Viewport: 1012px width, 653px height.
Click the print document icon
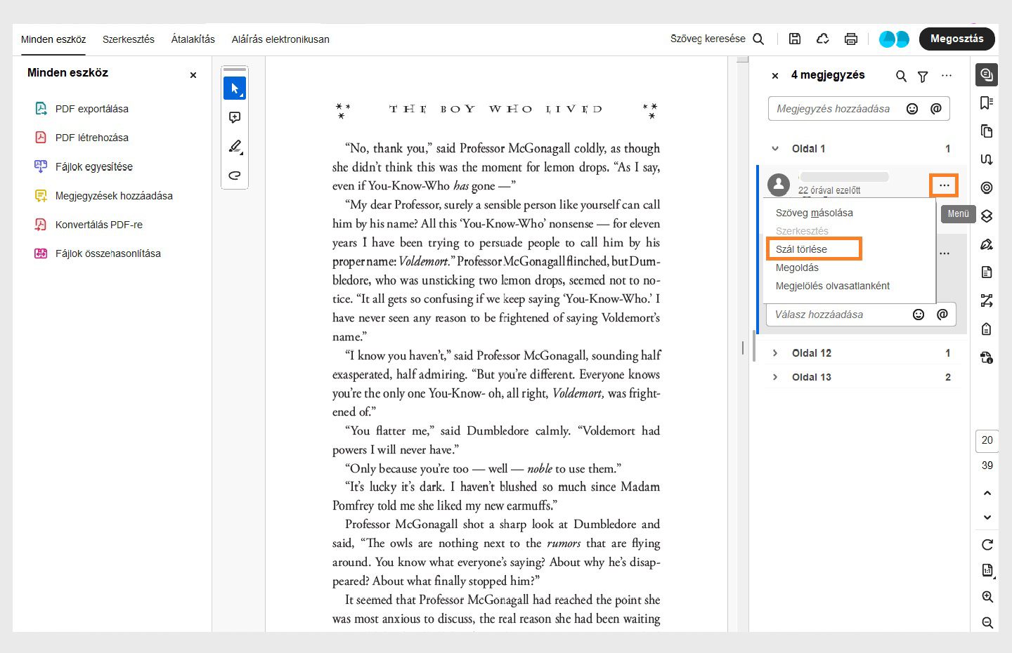[851, 39]
